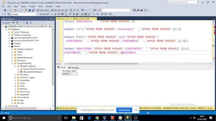
Task: Click the Hide link in sharing bar
Action: click(136, 110)
